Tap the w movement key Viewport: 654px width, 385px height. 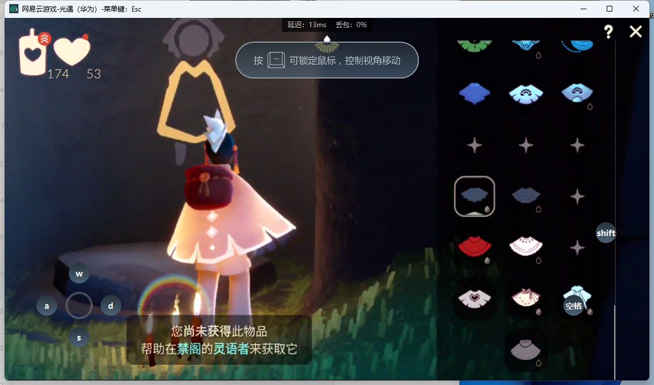click(x=79, y=274)
